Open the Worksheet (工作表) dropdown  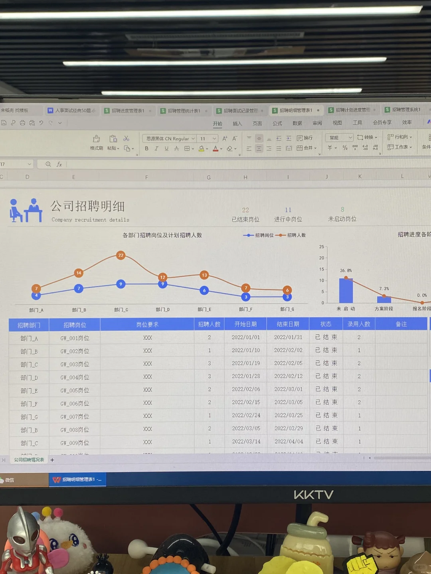coord(399,147)
